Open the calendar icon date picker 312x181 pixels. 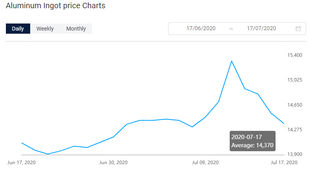(x=298, y=29)
